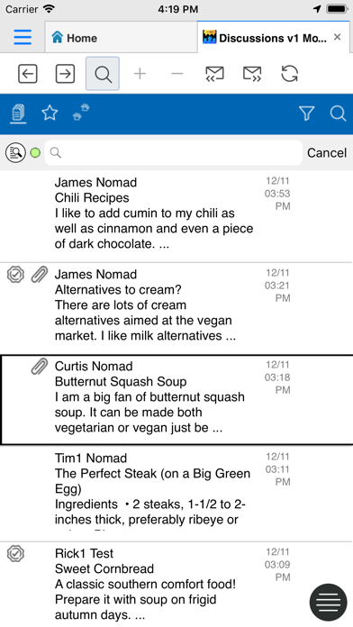Click into the search text field
Screen dimensions: 353x627
[x=173, y=153]
